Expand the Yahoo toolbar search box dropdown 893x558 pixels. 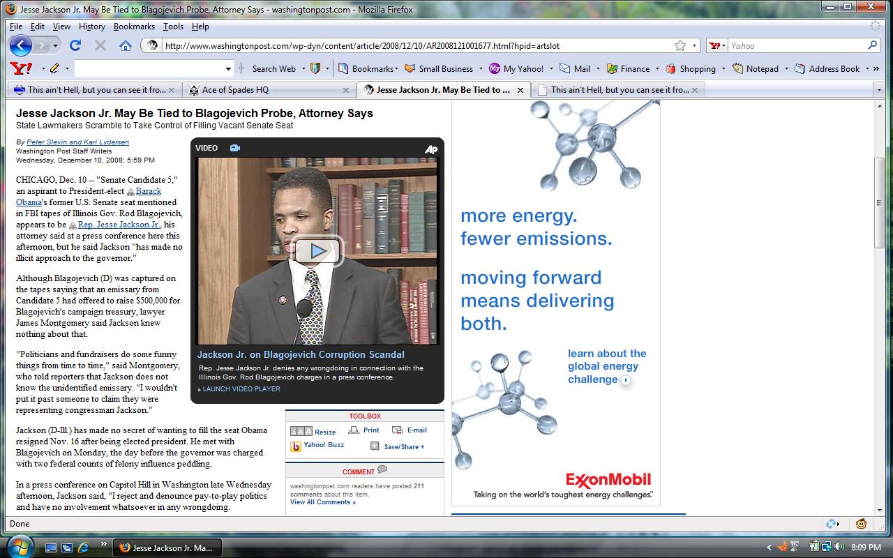tap(228, 68)
